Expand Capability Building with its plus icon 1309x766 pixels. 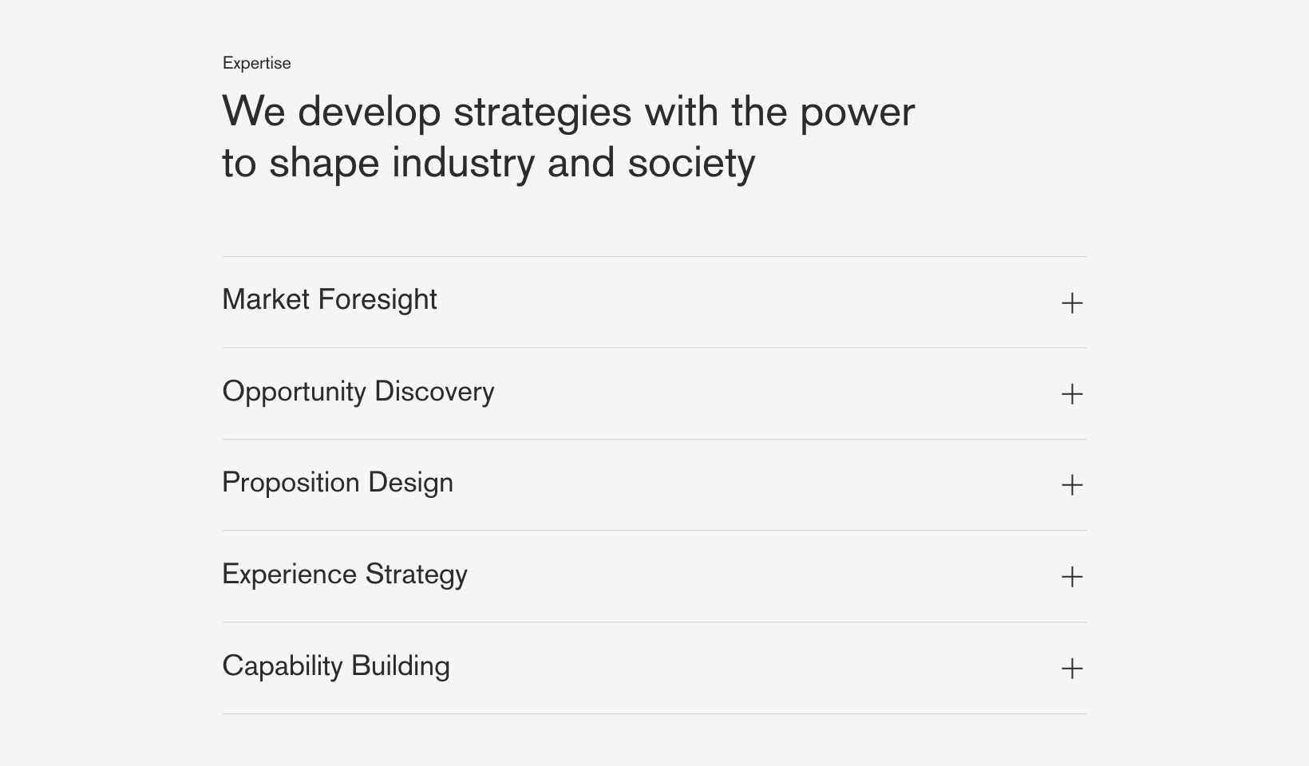click(1072, 668)
